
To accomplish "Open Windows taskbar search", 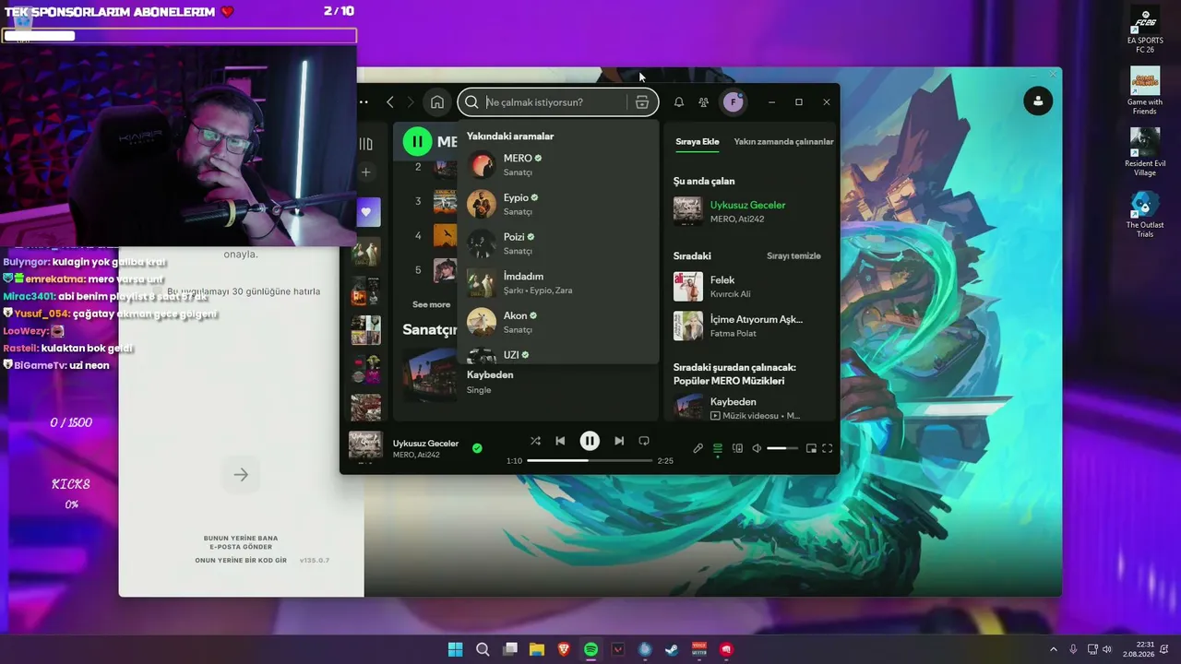I will tap(483, 649).
